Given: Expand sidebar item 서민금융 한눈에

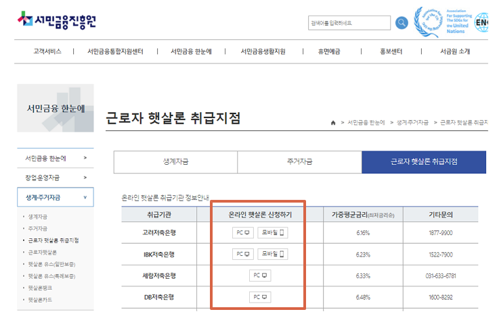Looking at the screenshot, I should coord(56,158).
